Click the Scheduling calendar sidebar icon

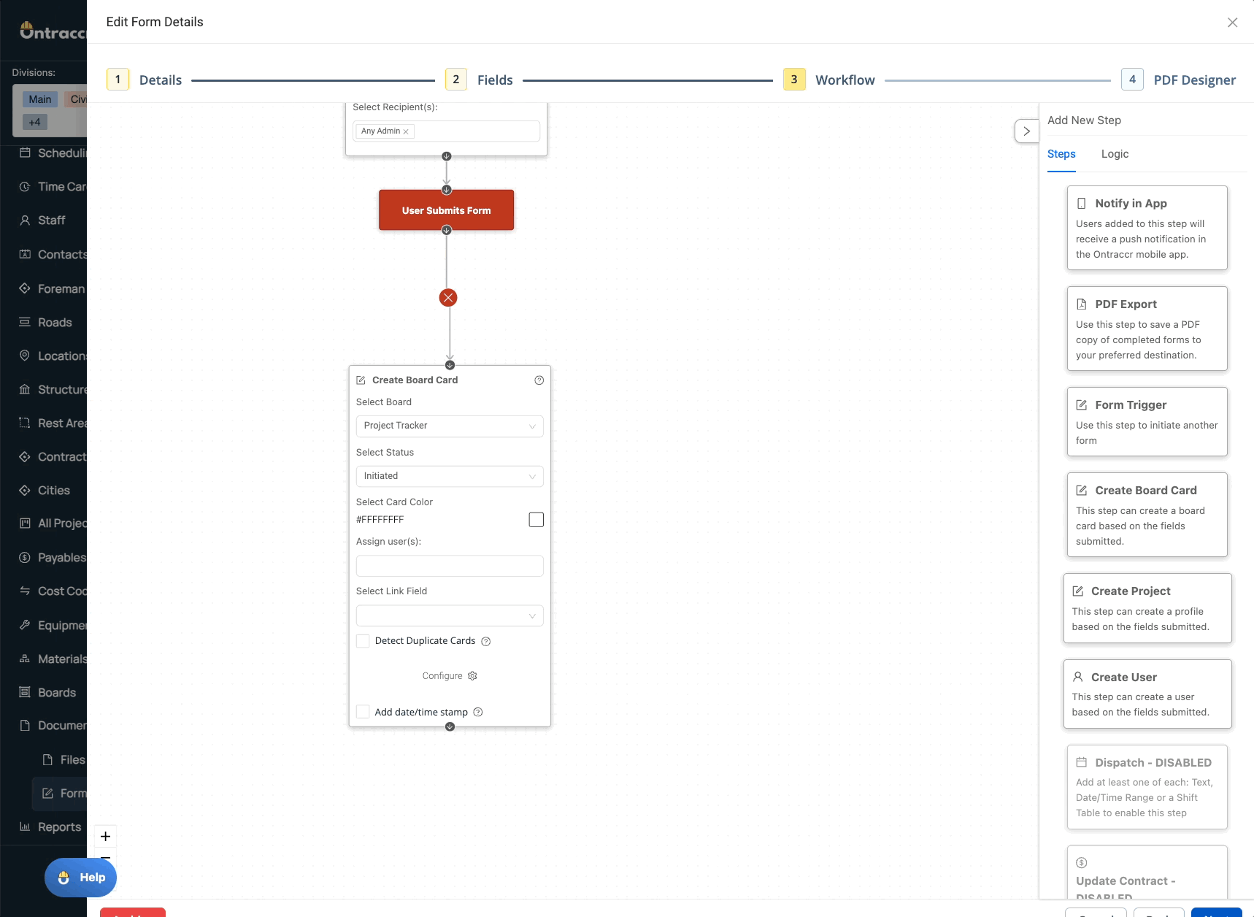tap(25, 153)
